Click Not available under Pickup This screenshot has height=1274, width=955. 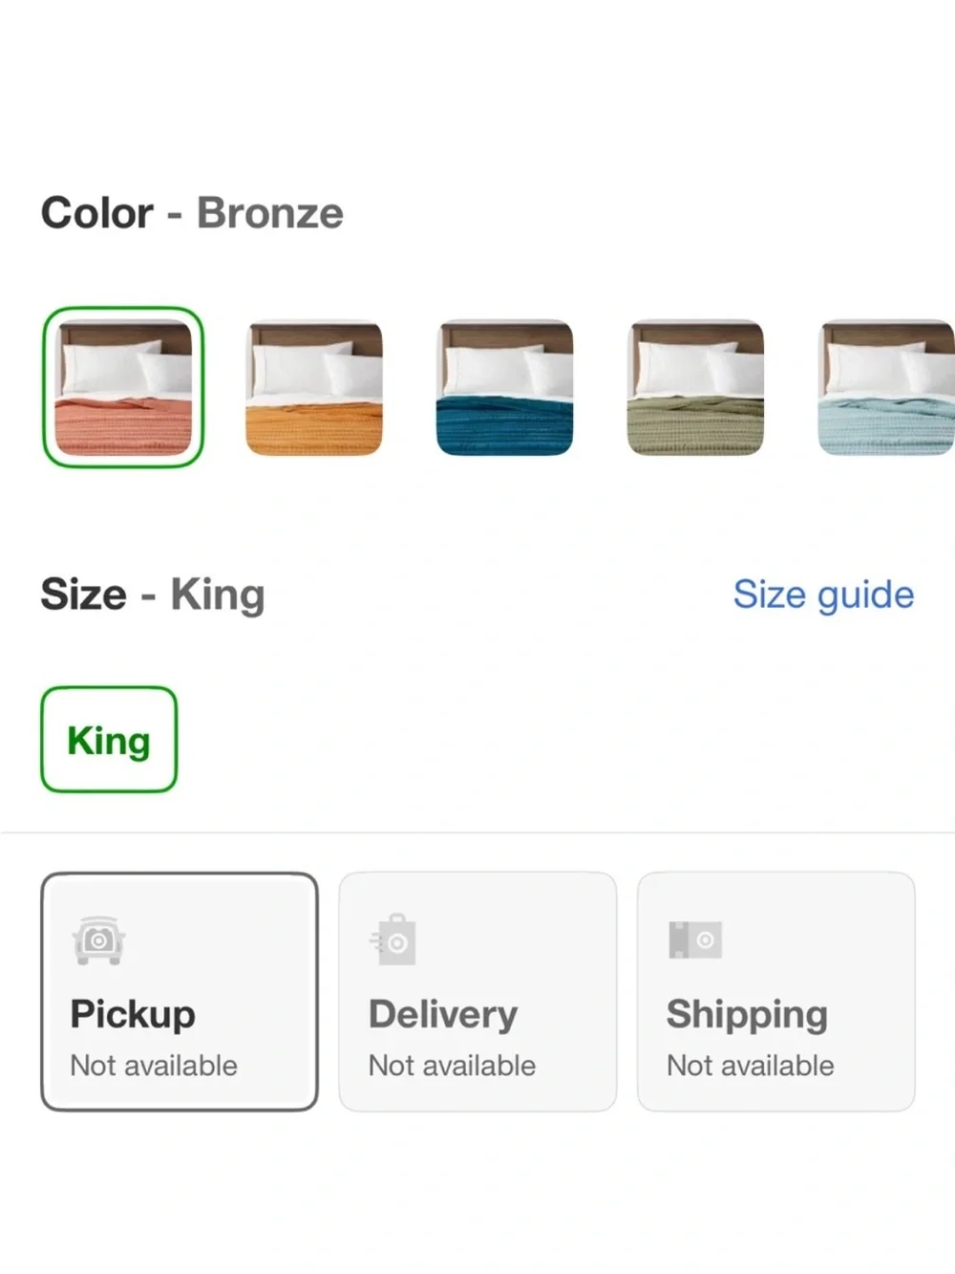[x=154, y=1066]
